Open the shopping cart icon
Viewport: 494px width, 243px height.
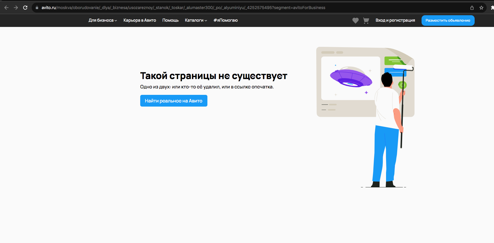pyautogui.click(x=366, y=20)
